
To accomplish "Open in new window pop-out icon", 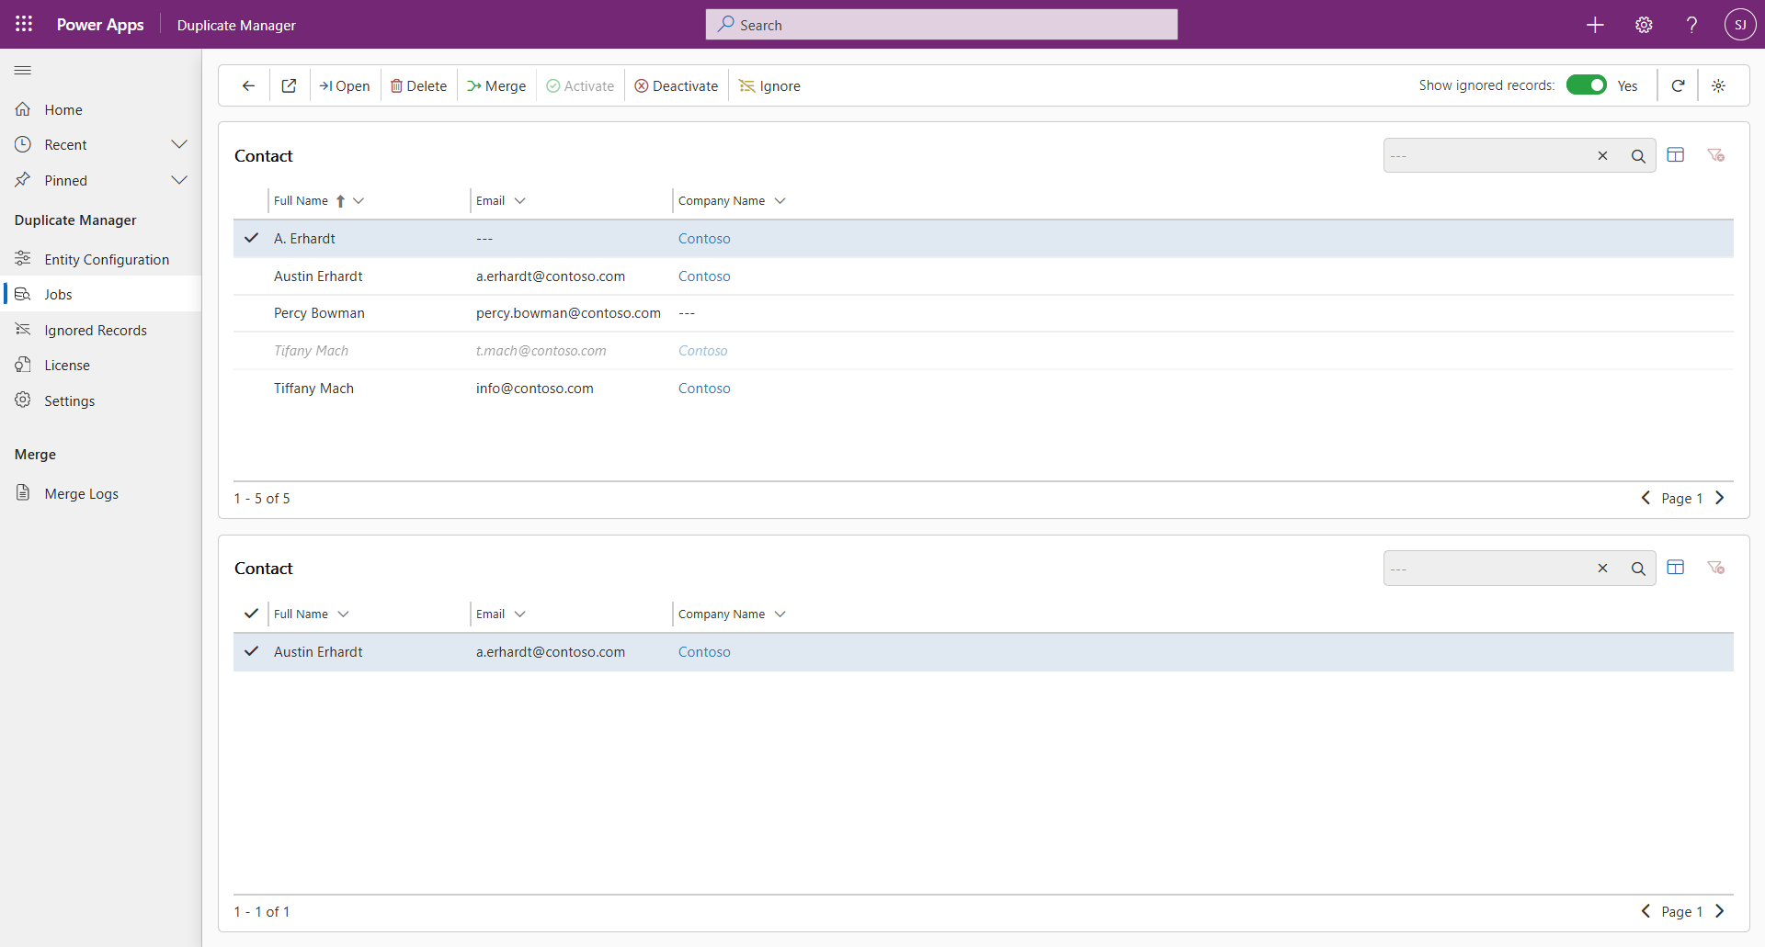I will coord(289,85).
